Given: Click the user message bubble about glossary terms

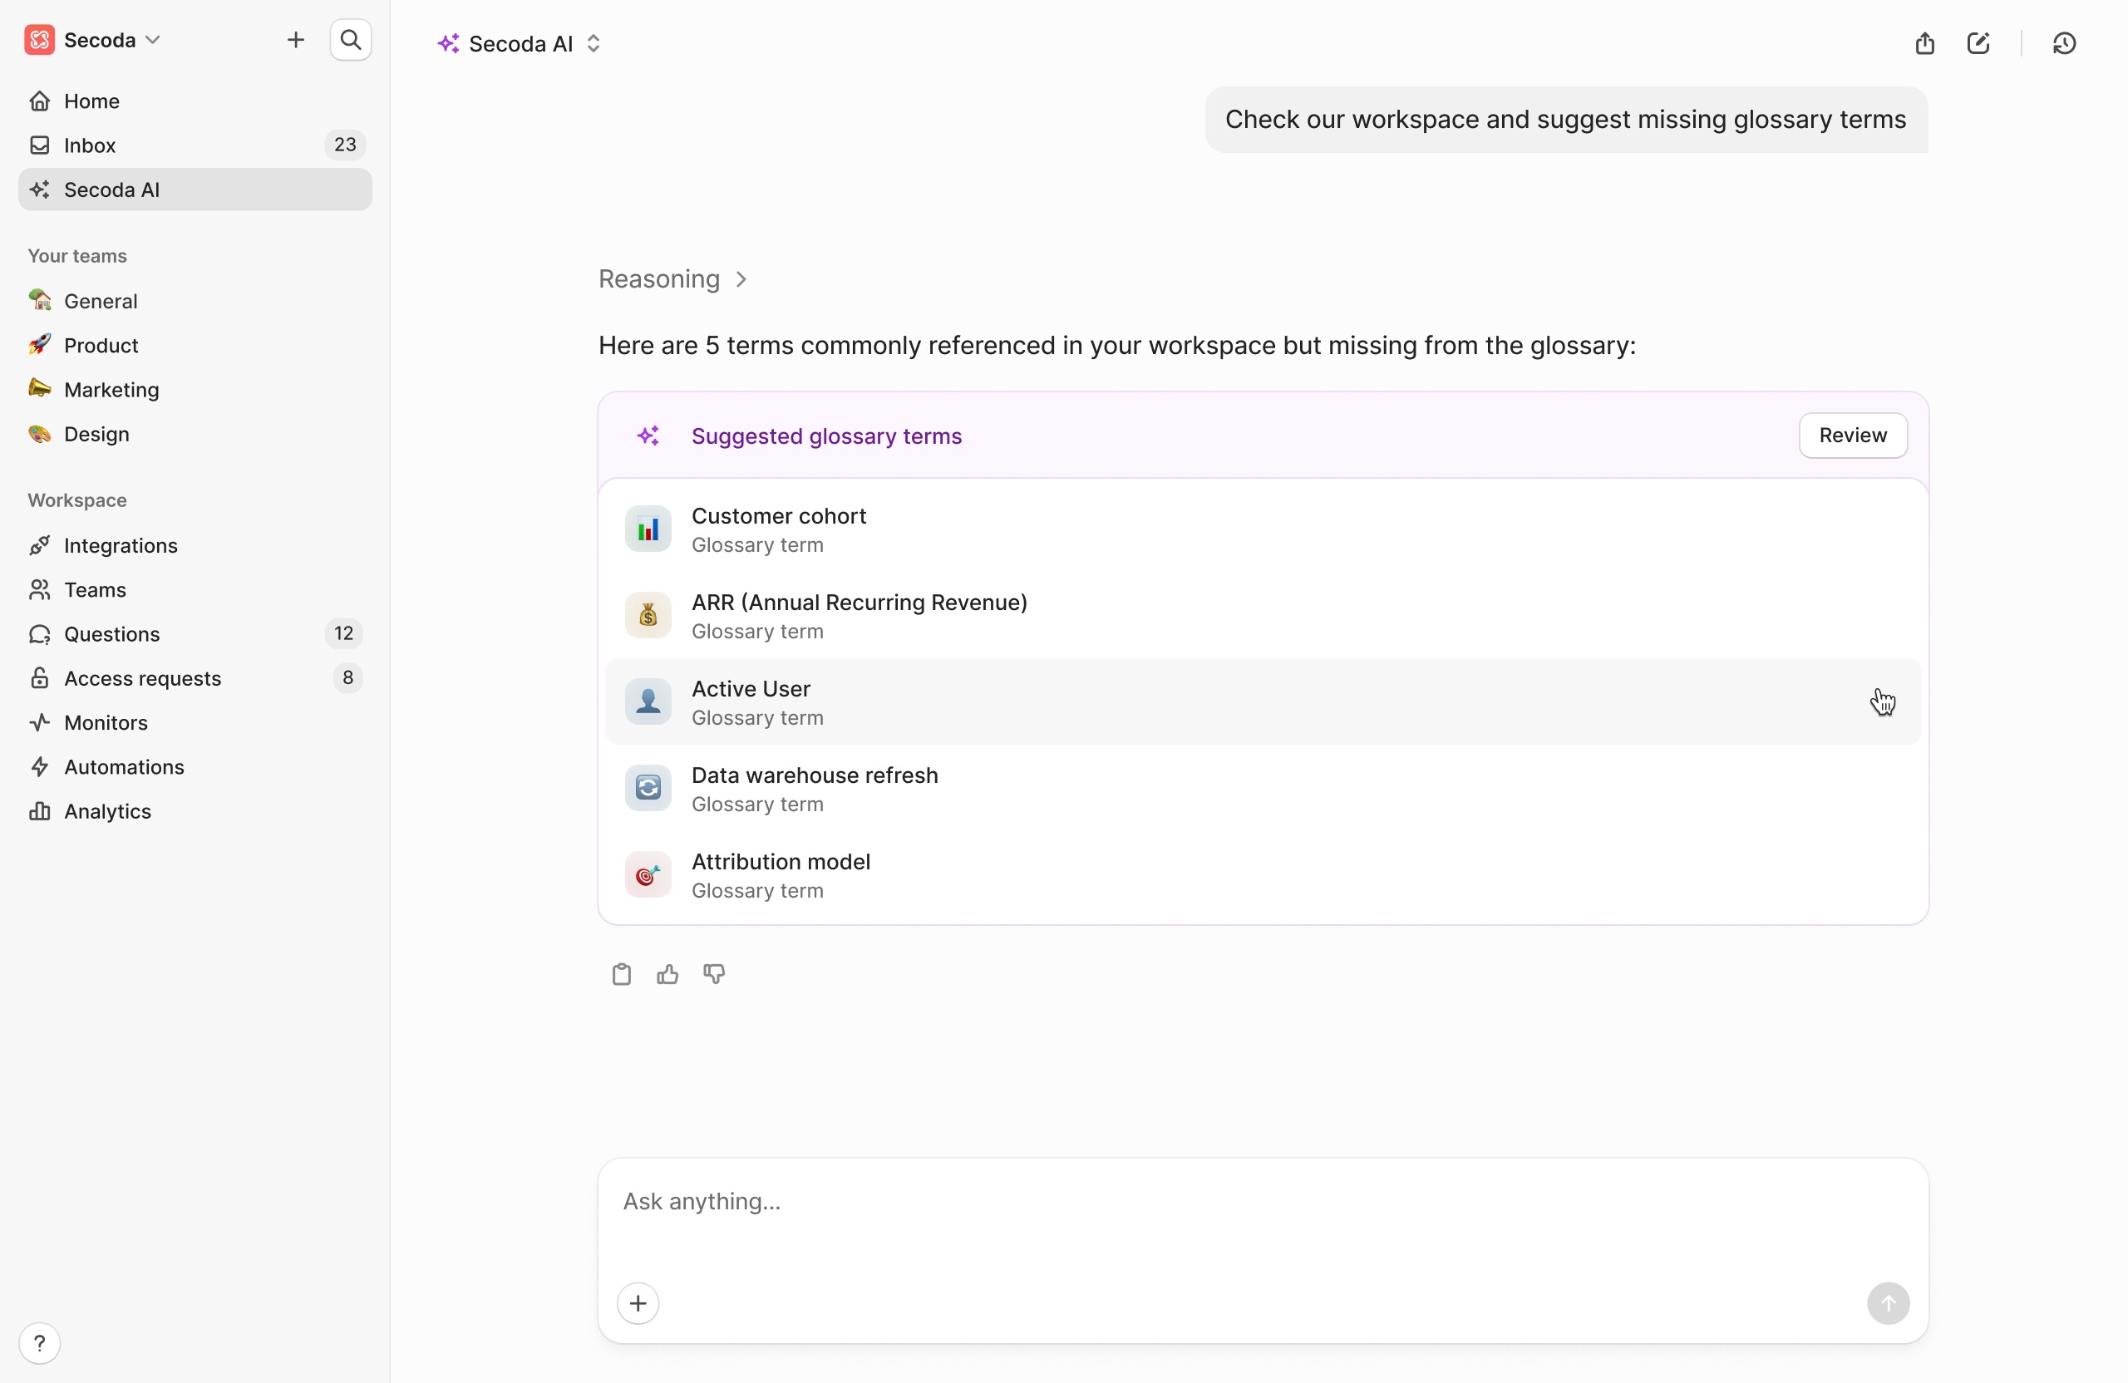Looking at the screenshot, I should coord(1565,120).
